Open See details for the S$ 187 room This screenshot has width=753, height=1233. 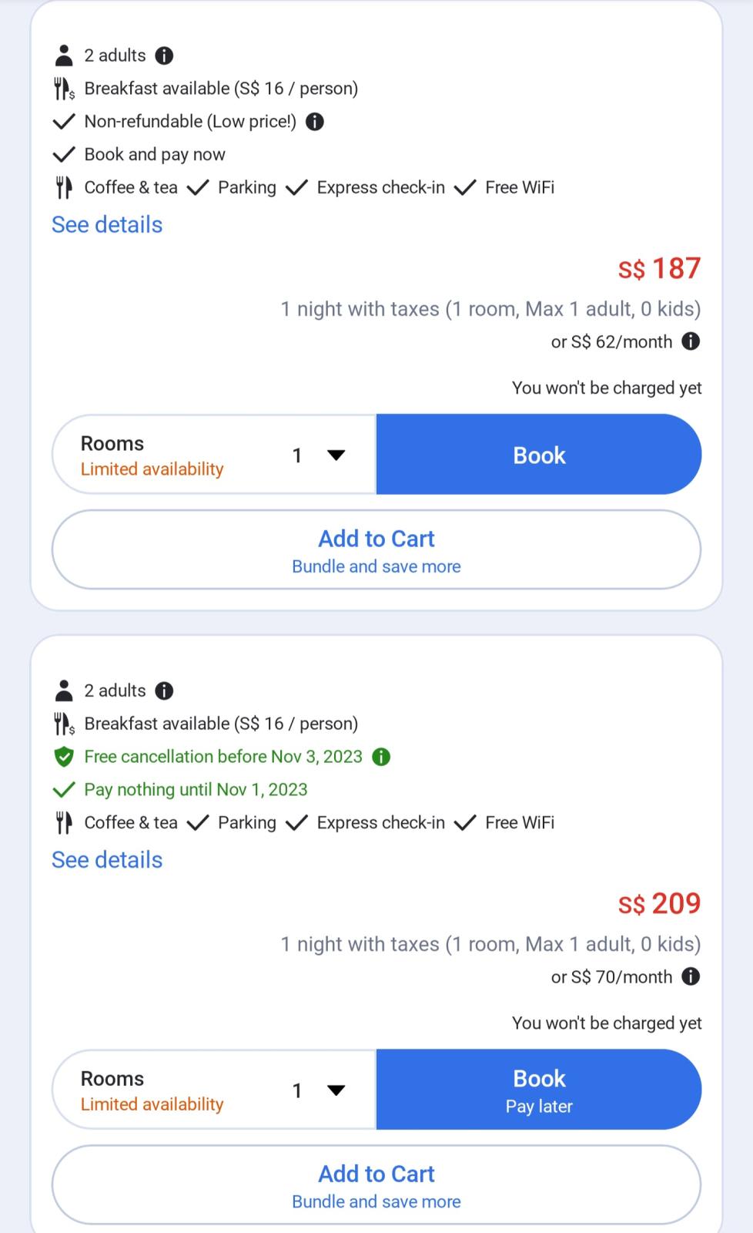pos(107,225)
